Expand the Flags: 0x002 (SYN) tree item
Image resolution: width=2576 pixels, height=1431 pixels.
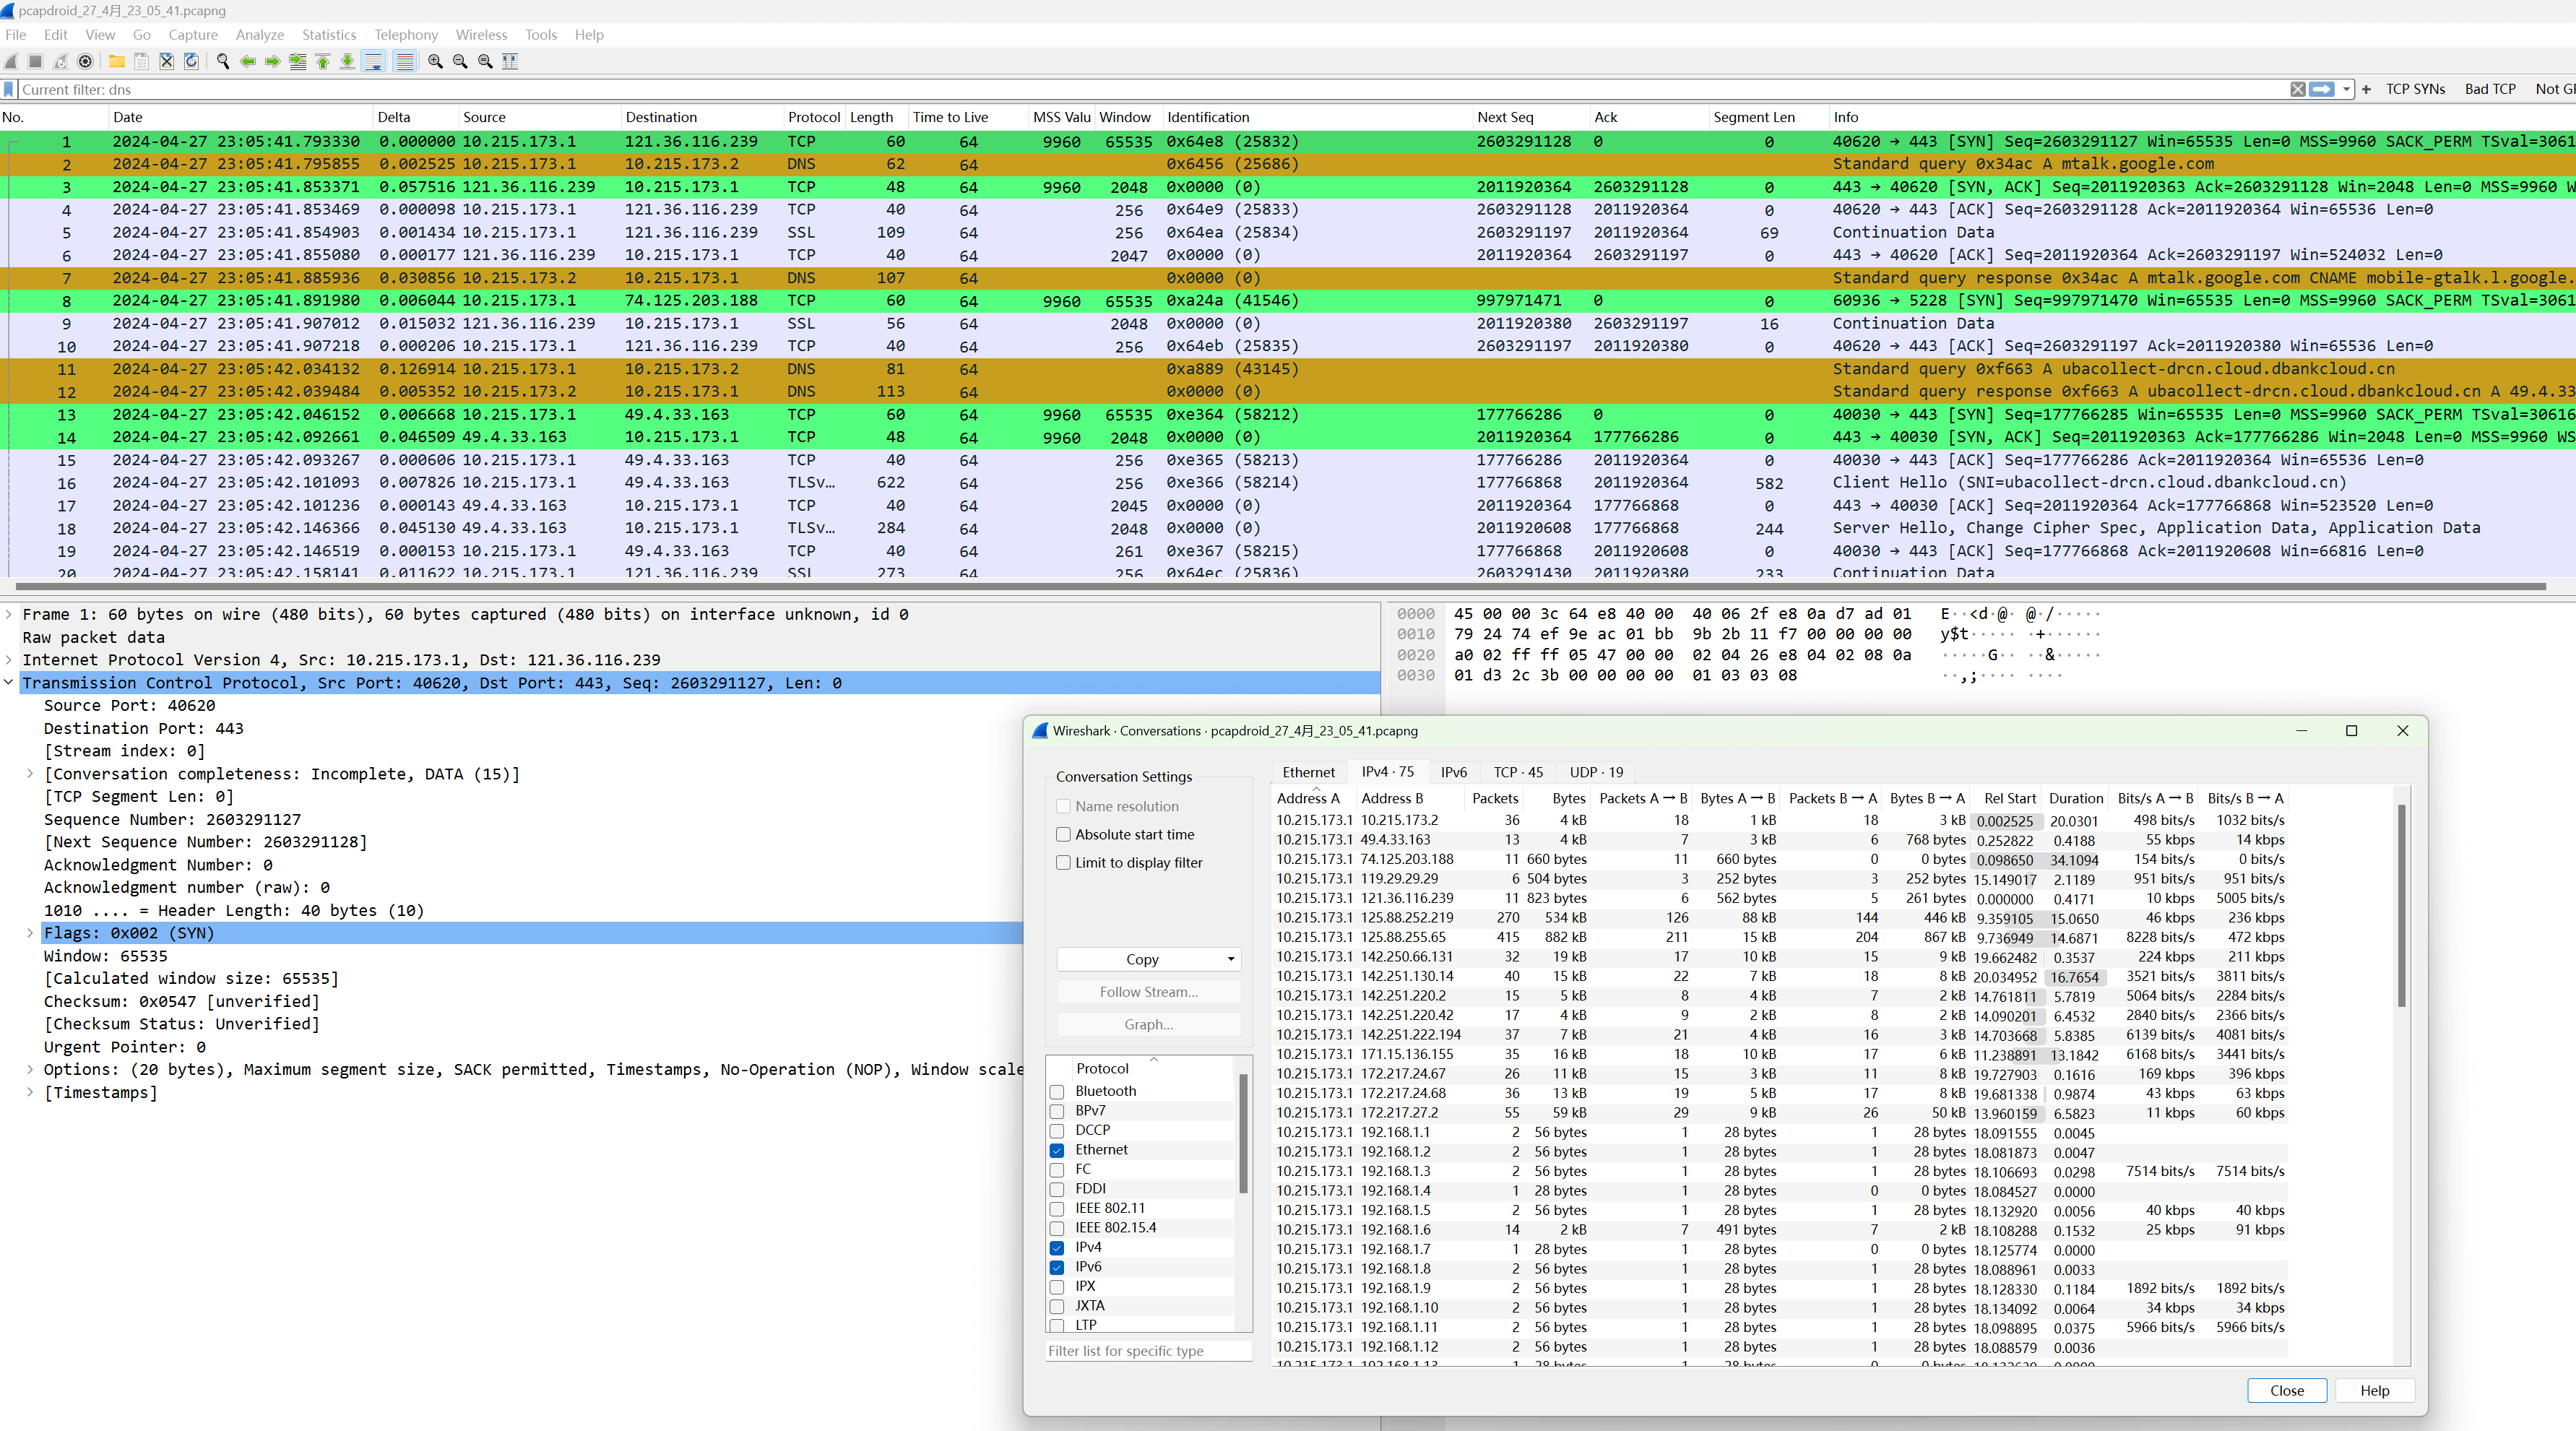tap(30, 933)
